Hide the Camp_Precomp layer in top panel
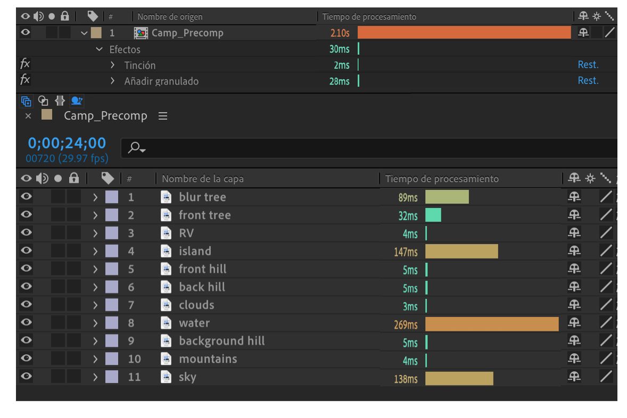Image resolution: width=627 pixels, height=418 pixels. (24, 33)
